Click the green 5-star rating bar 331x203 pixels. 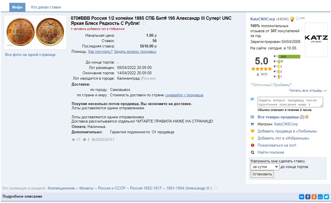tap(289, 56)
